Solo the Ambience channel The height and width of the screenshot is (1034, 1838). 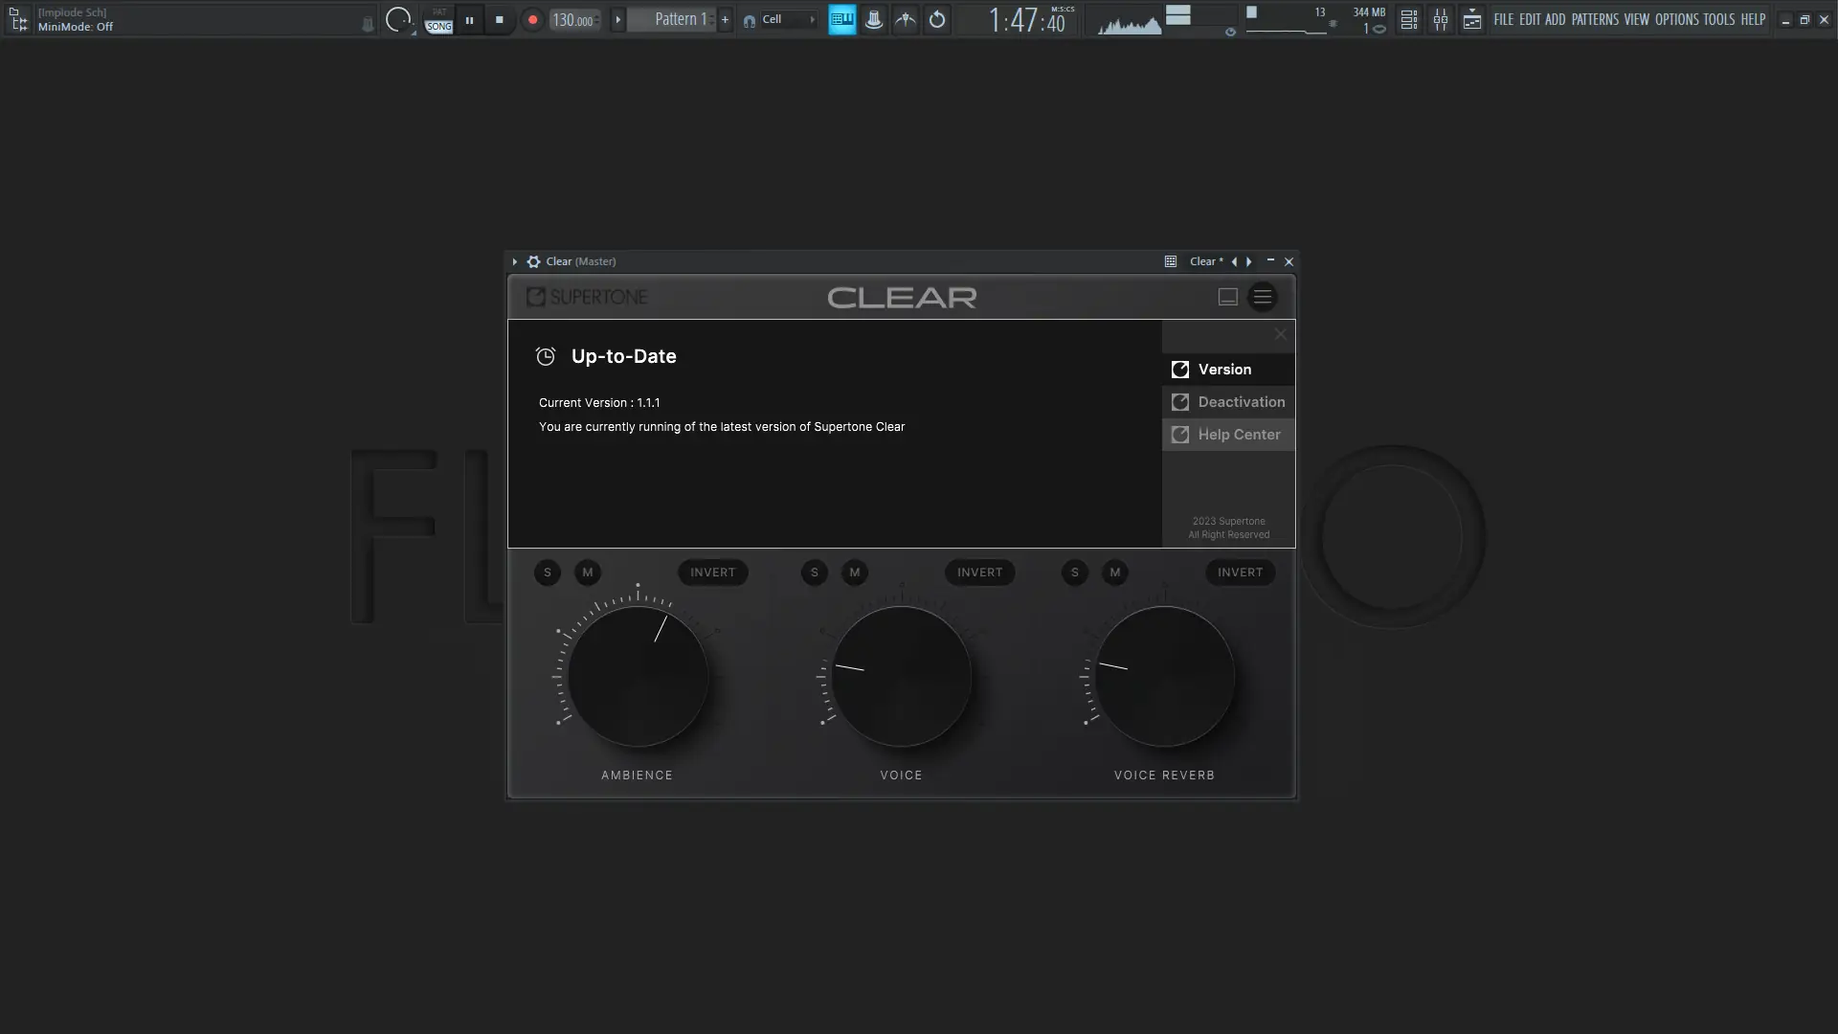coord(548,573)
